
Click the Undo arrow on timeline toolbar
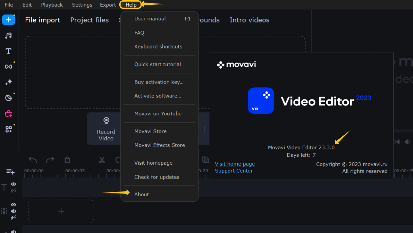33,160
